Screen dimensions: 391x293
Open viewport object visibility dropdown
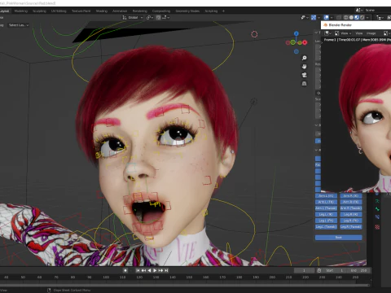[305, 18]
